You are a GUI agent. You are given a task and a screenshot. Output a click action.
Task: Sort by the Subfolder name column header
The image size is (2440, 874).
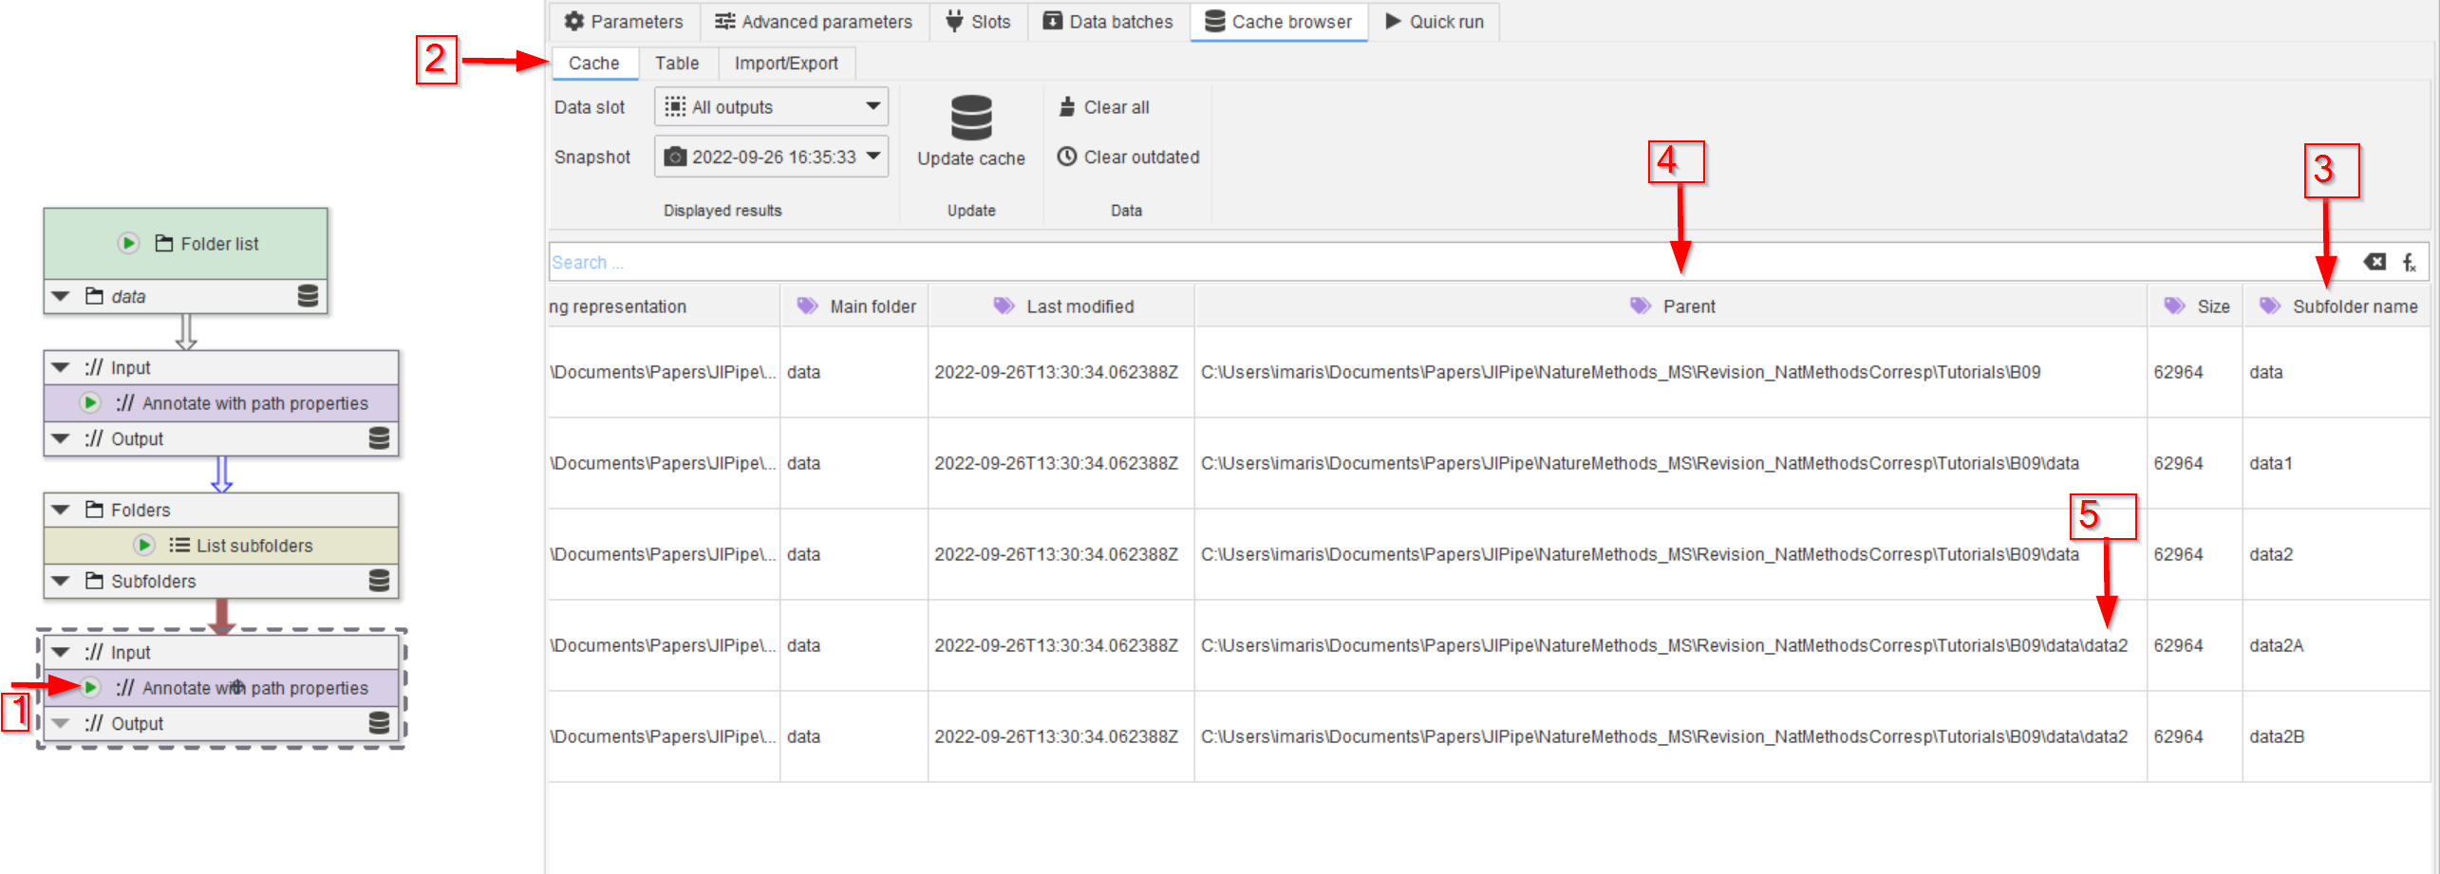tap(2354, 307)
